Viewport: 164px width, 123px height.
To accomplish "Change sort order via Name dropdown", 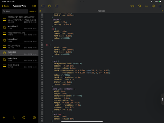I will coord(33,11).
